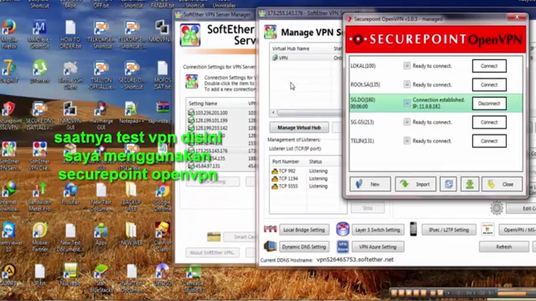The image size is (536, 301).
Task: Open settings icon for LOKAL(100) row
Action: tap(407, 66)
